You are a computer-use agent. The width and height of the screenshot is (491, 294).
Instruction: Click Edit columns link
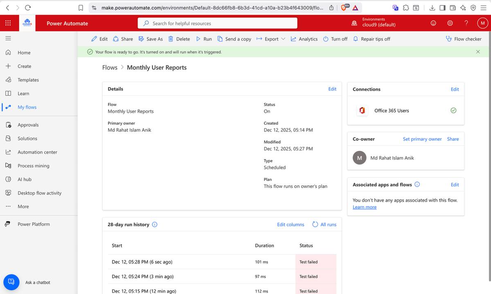[x=291, y=224]
